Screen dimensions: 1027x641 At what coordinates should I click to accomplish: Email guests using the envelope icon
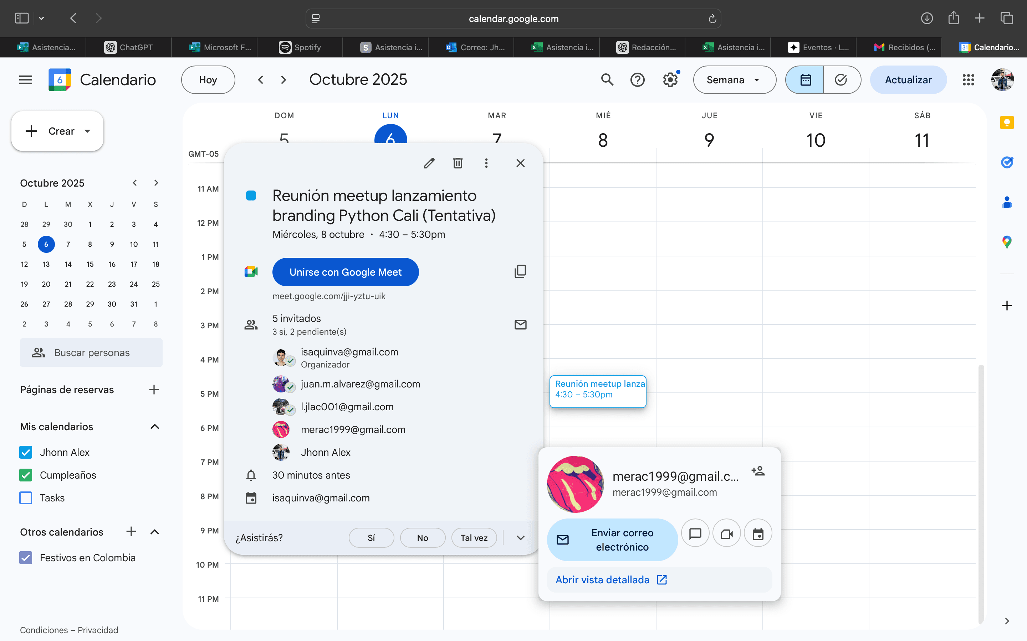tap(520, 325)
